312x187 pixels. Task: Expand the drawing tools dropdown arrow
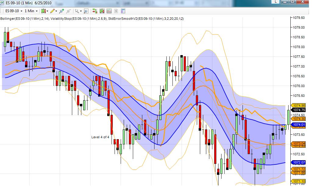[x=56, y=11]
